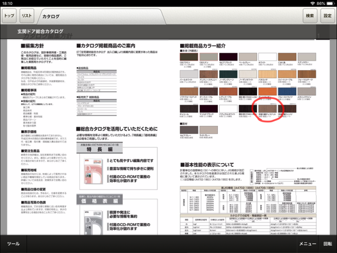Select the スイートメープル swatch
This screenshot has height=253, width=337.
(x=287, y=74)
